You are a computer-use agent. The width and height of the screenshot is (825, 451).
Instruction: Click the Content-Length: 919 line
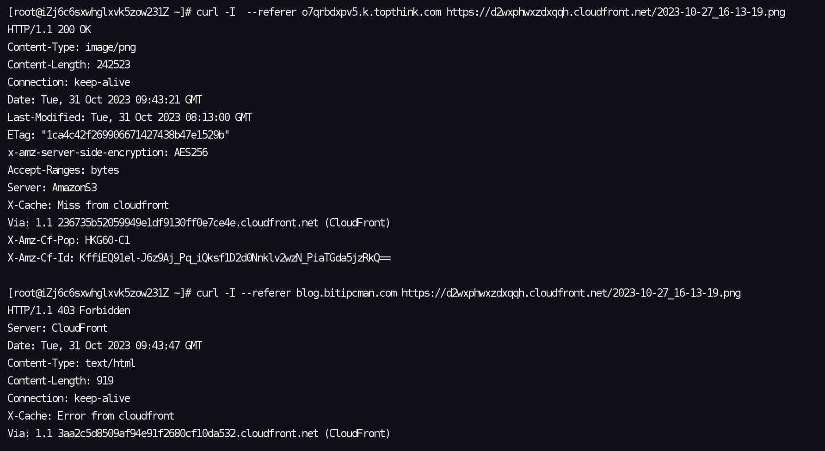(60, 381)
